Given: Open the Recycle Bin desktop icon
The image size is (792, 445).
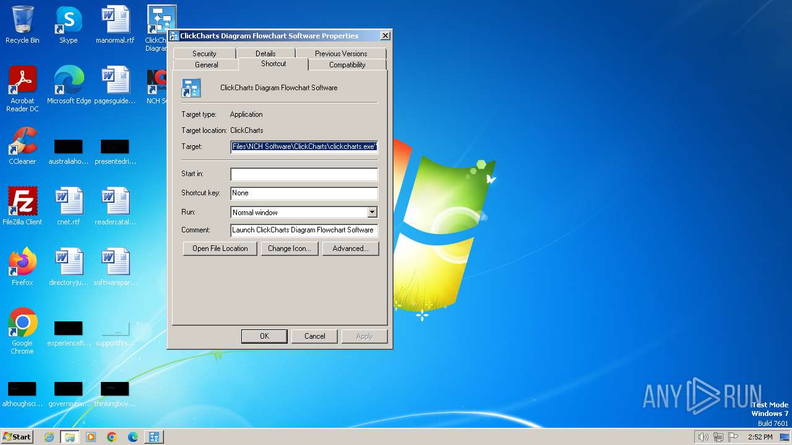Looking at the screenshot, I should (22, 25).
